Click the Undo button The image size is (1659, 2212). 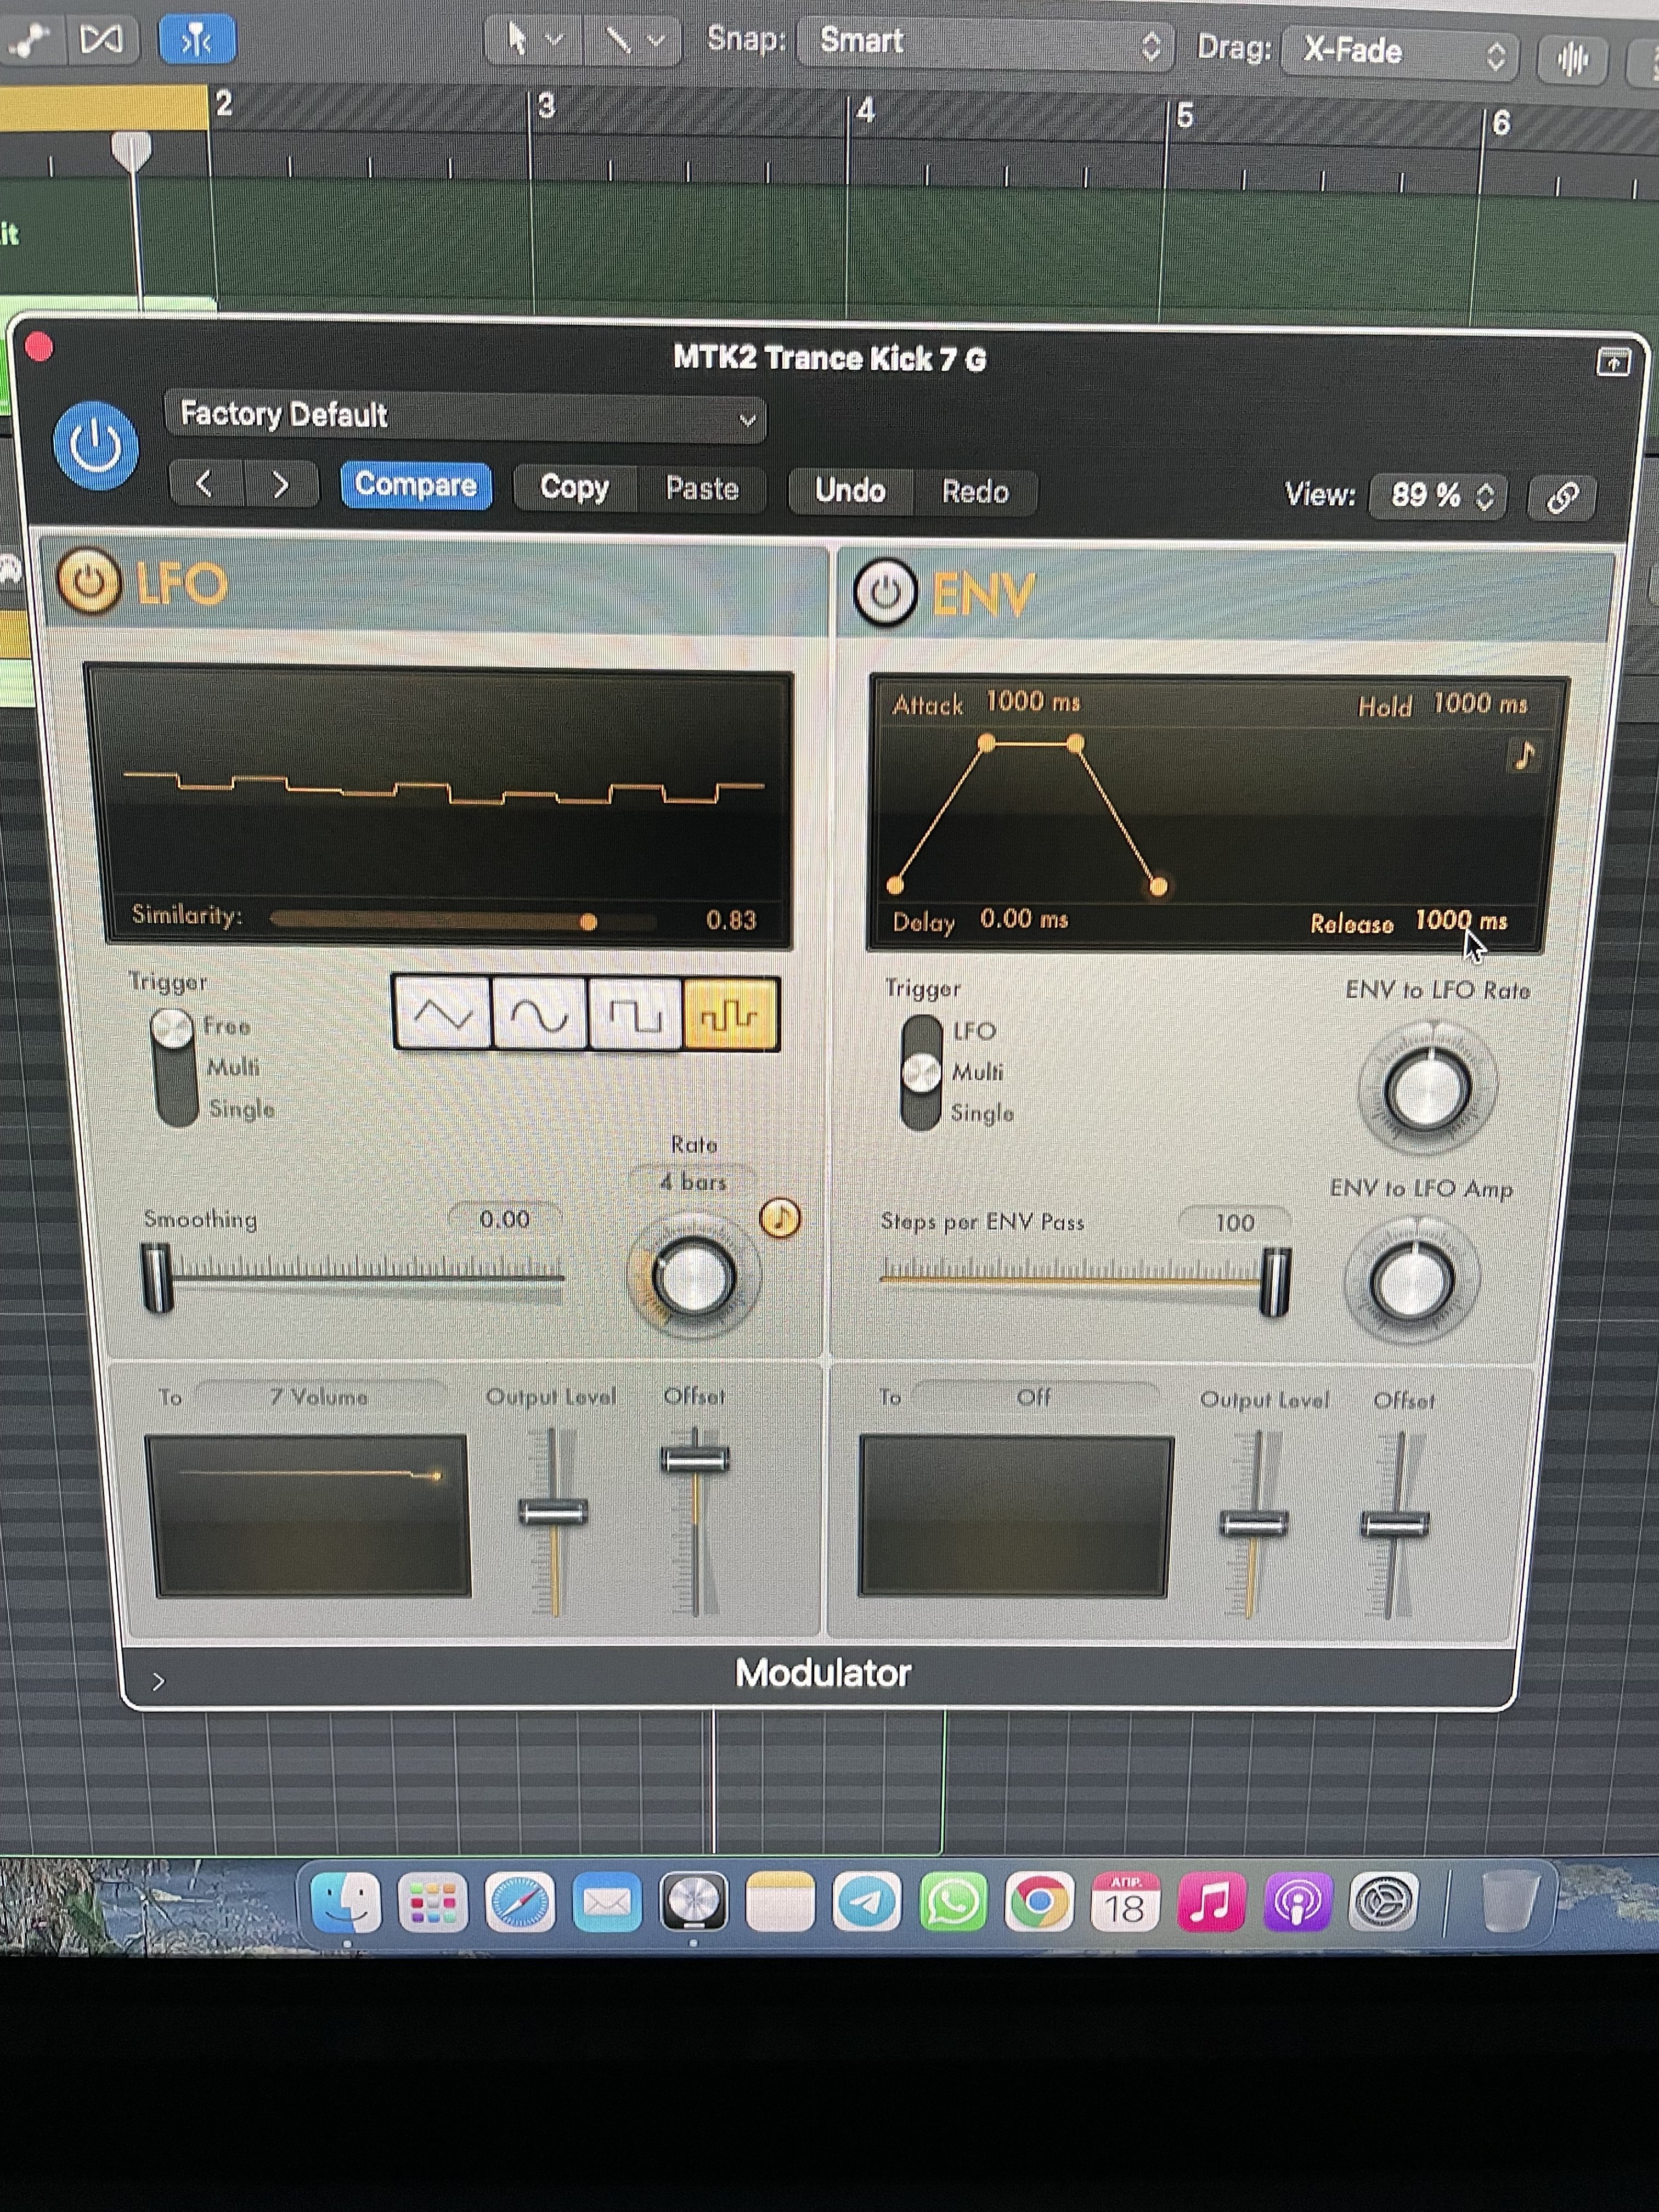point(850,491)
